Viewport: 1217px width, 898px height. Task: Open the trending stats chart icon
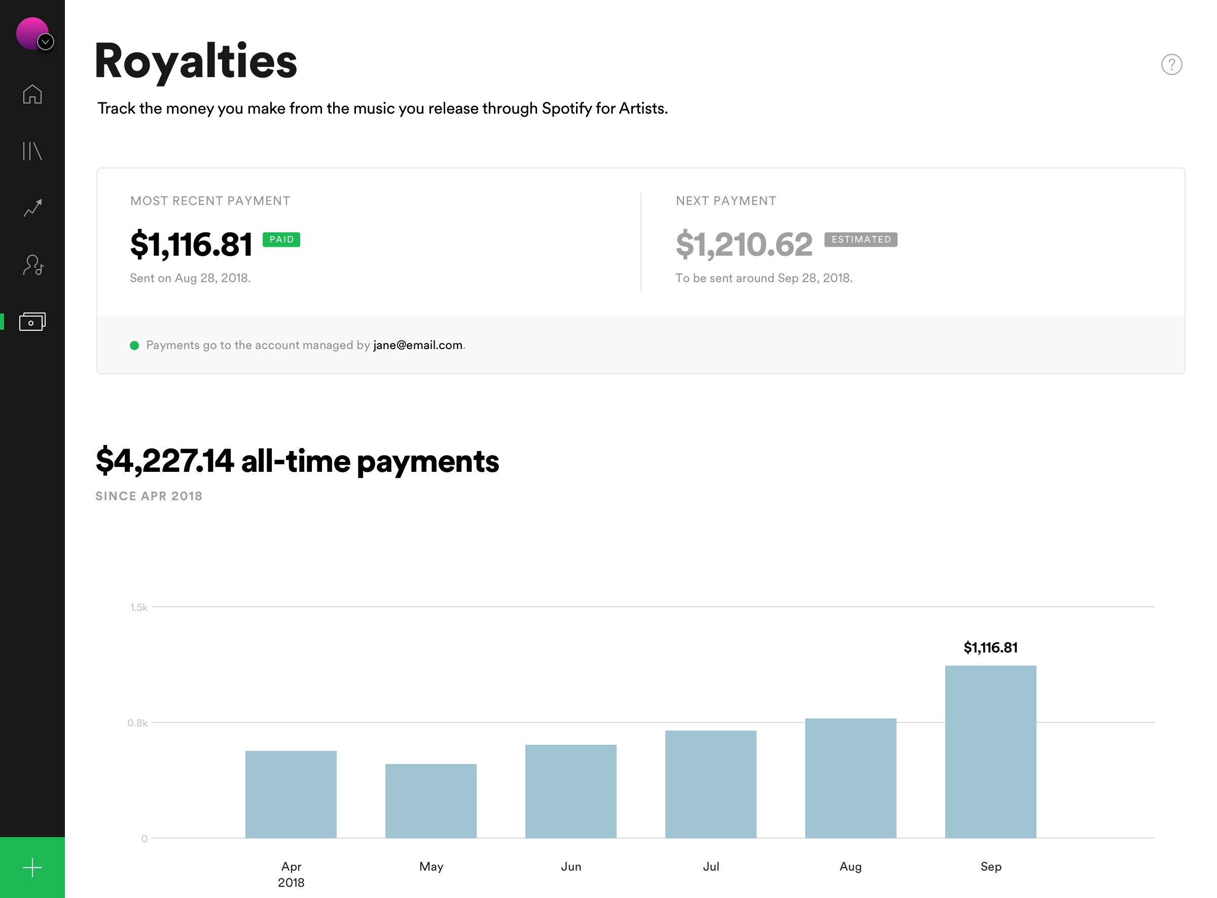click(32, 208)
